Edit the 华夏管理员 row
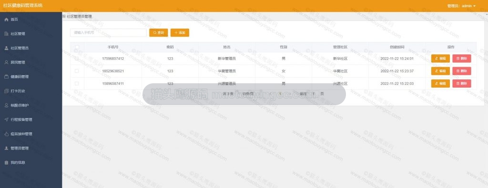The height and width of the screenshot is (188, 488). (440, 71)
